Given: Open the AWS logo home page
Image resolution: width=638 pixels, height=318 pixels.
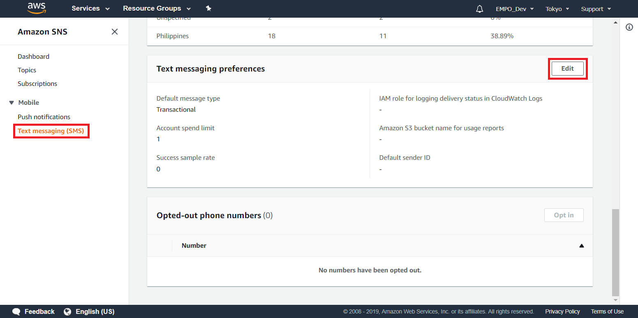Looking at the screenshot, I should (x=37, y=8).
